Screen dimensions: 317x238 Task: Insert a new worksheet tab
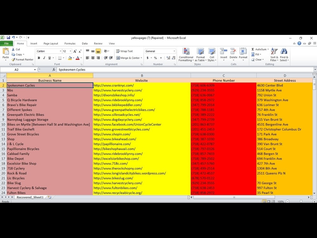49,197
